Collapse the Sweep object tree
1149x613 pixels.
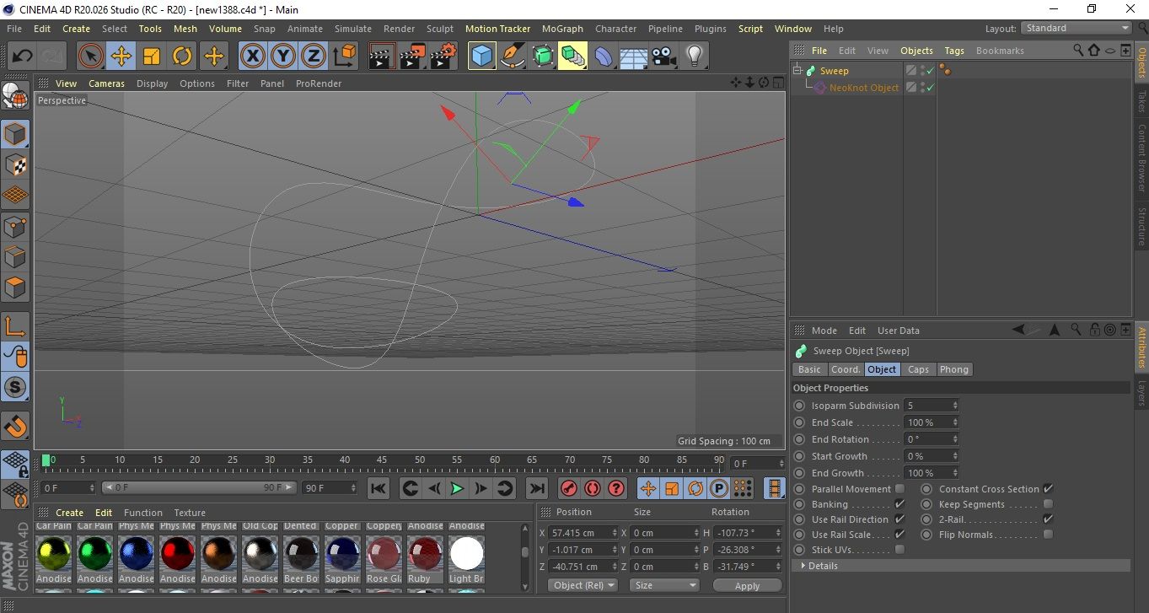[797, 71]
